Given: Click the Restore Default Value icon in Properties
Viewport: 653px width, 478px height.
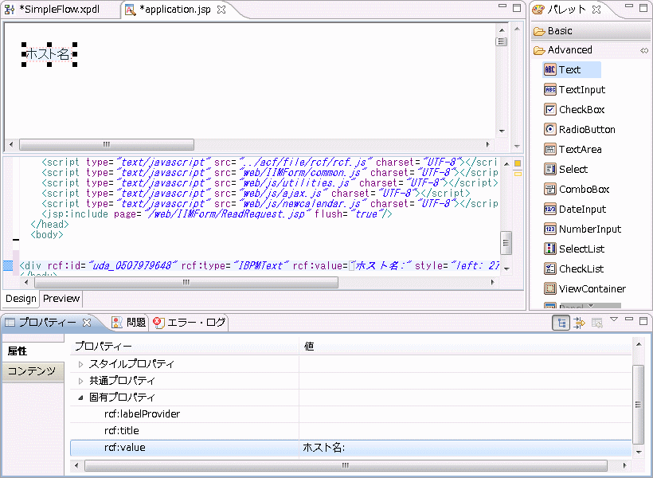Looking at the screenshot, I should 596,323.
